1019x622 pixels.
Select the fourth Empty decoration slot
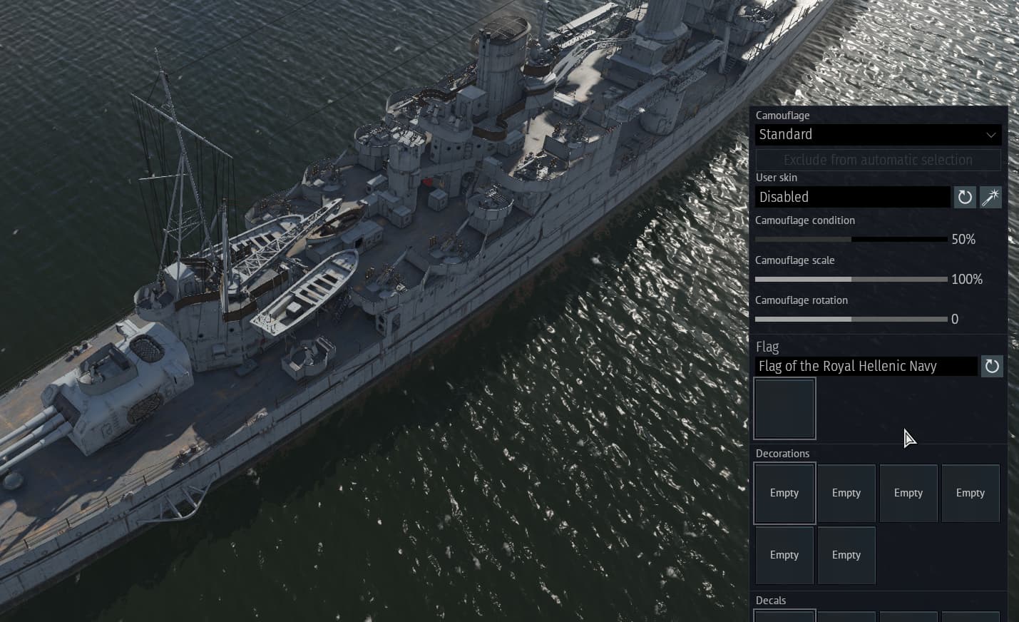click(x=971, y=493)
